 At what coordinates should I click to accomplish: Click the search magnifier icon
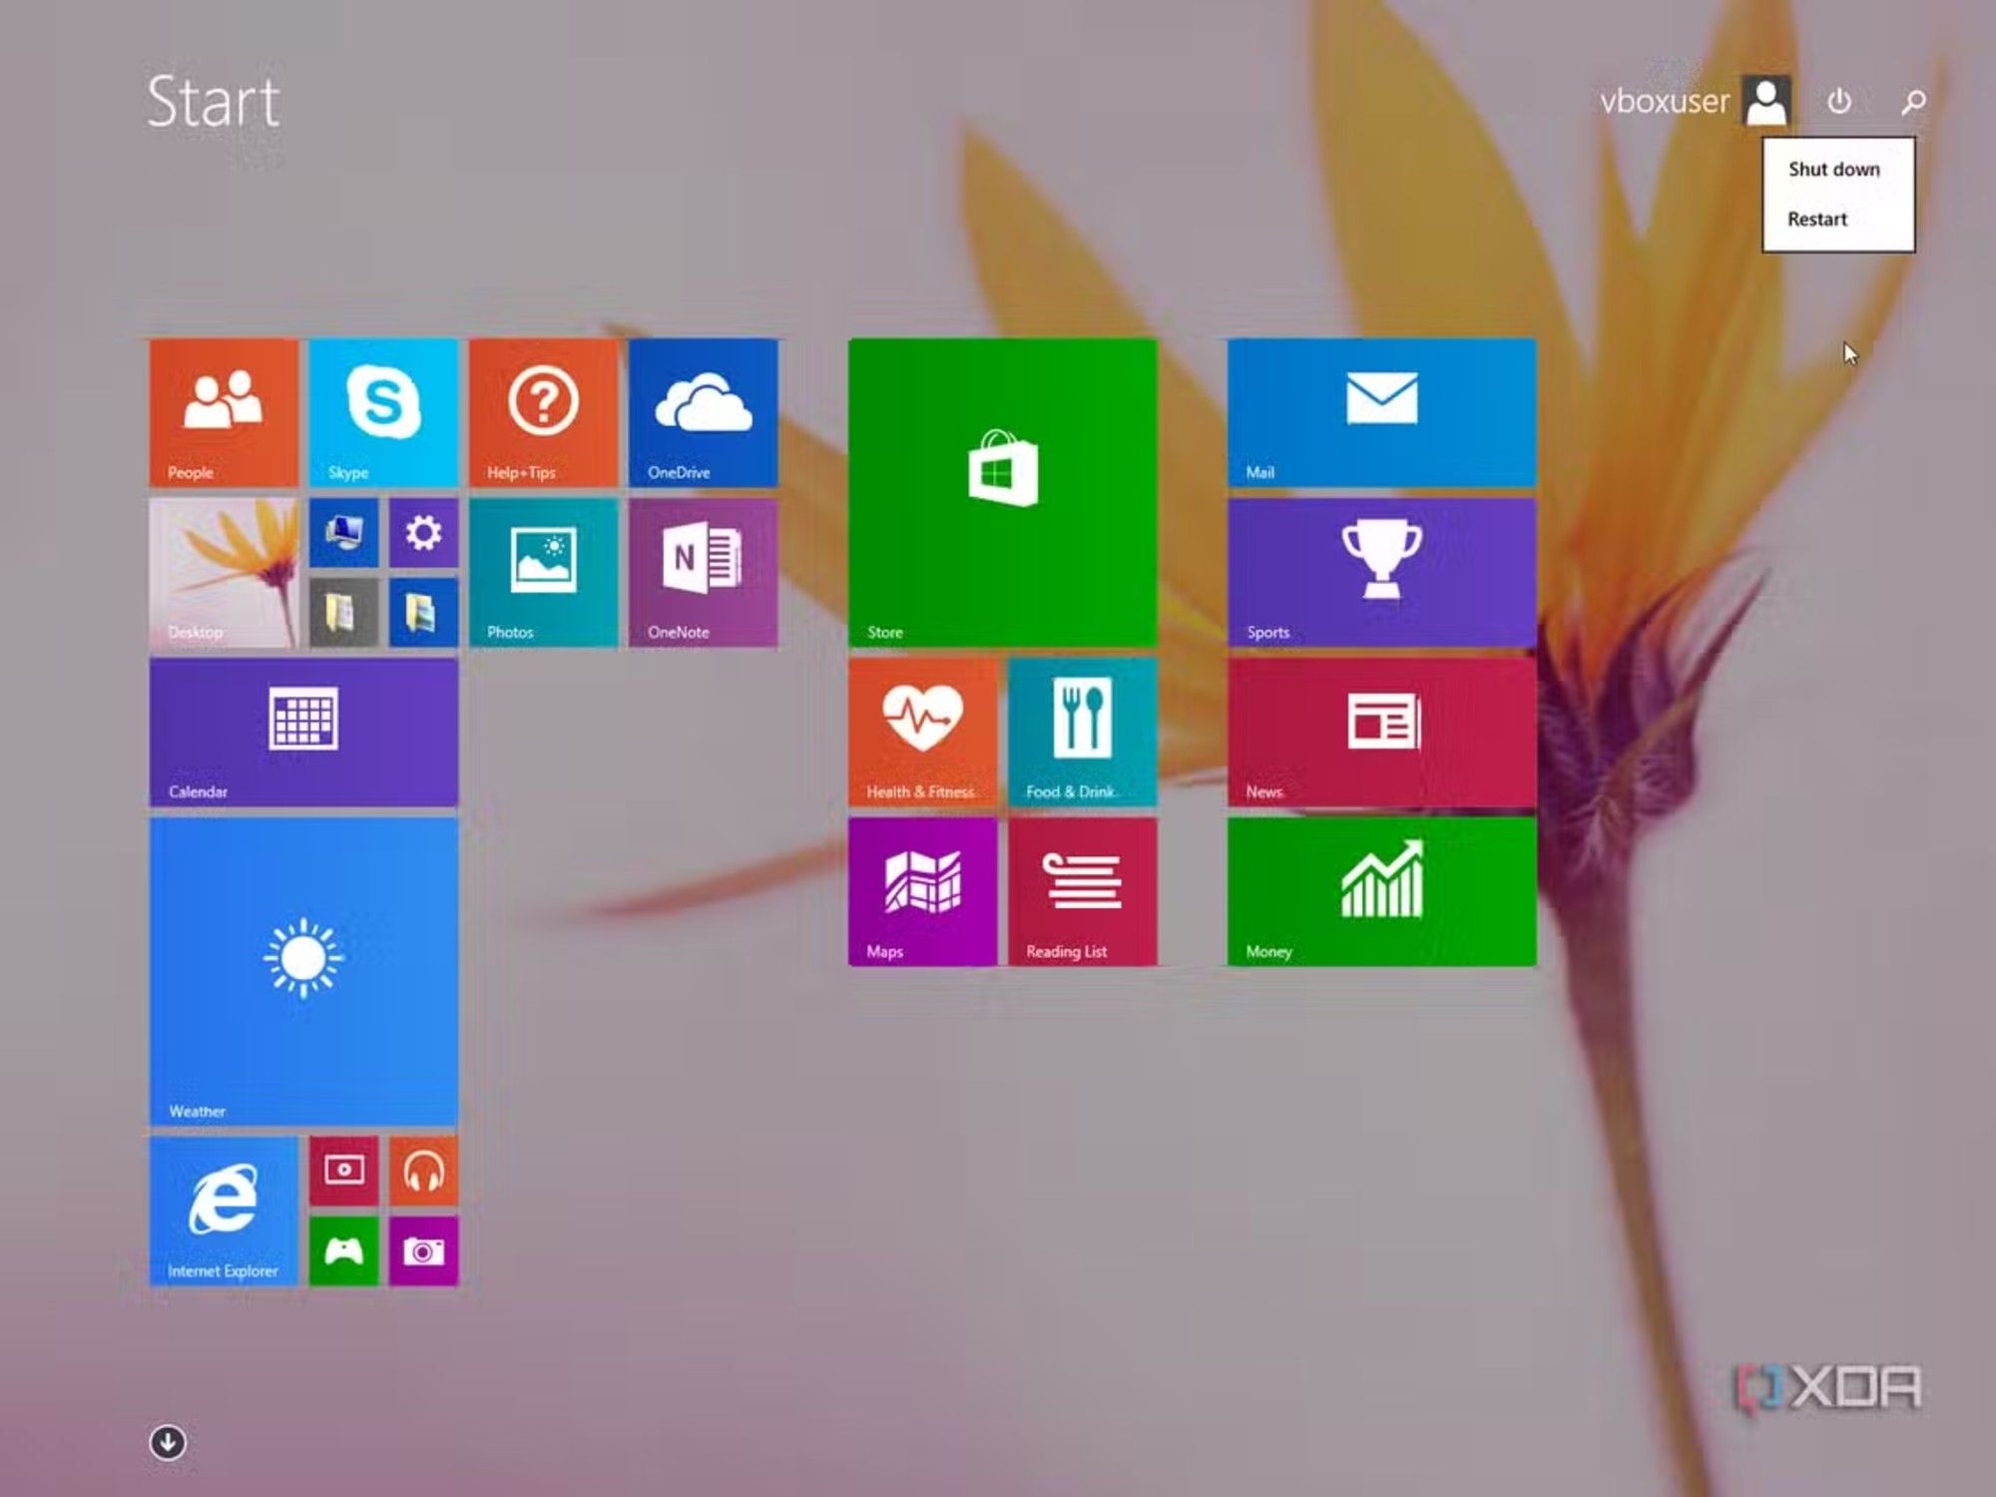coord(1913,101)
